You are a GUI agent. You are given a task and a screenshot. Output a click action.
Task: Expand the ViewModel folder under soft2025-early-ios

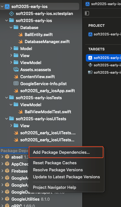point(11,63)
